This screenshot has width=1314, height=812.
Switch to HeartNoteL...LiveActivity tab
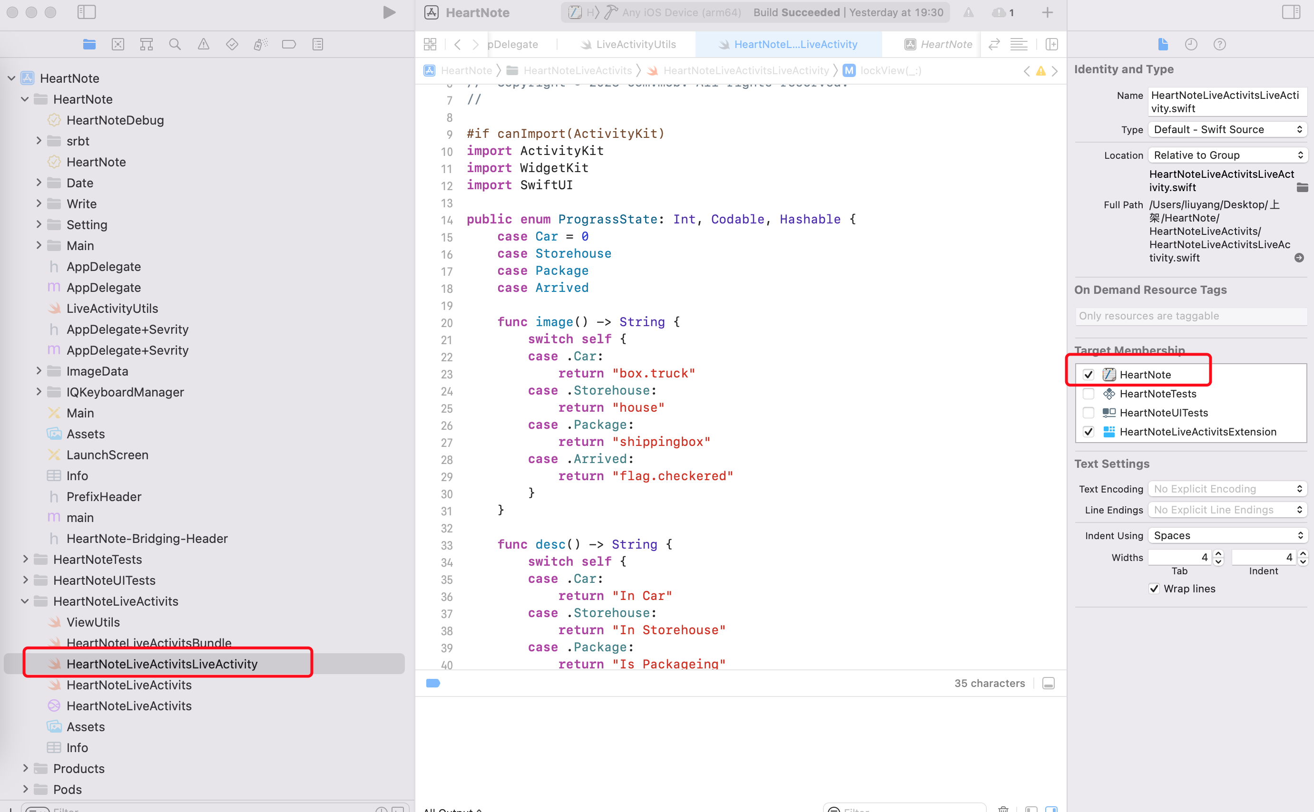click(x=788, y=44)
